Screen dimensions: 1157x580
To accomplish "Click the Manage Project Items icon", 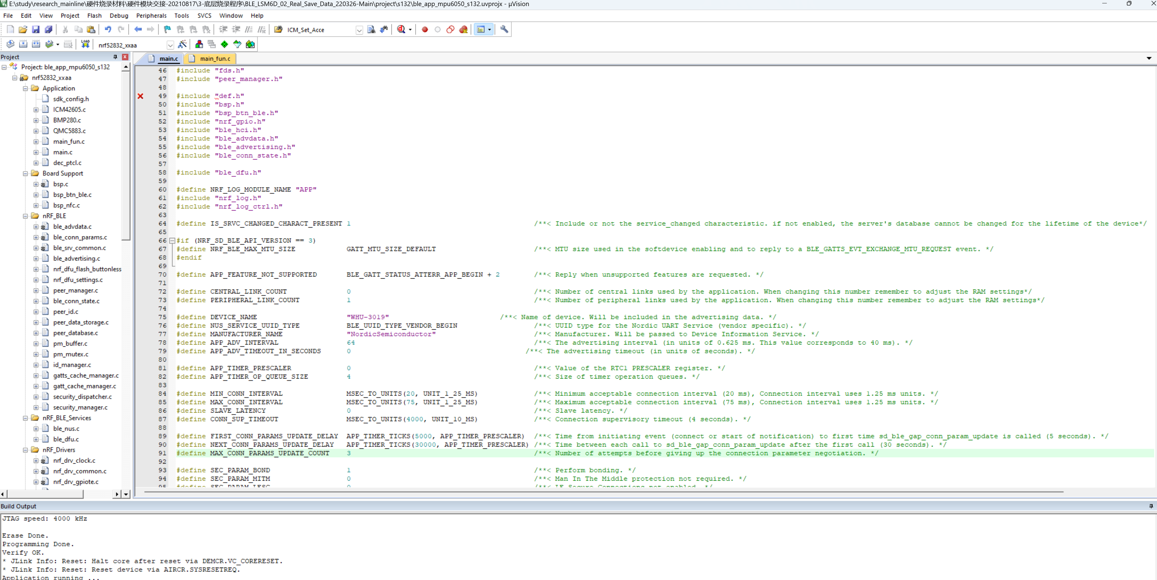I will point(199,44).
